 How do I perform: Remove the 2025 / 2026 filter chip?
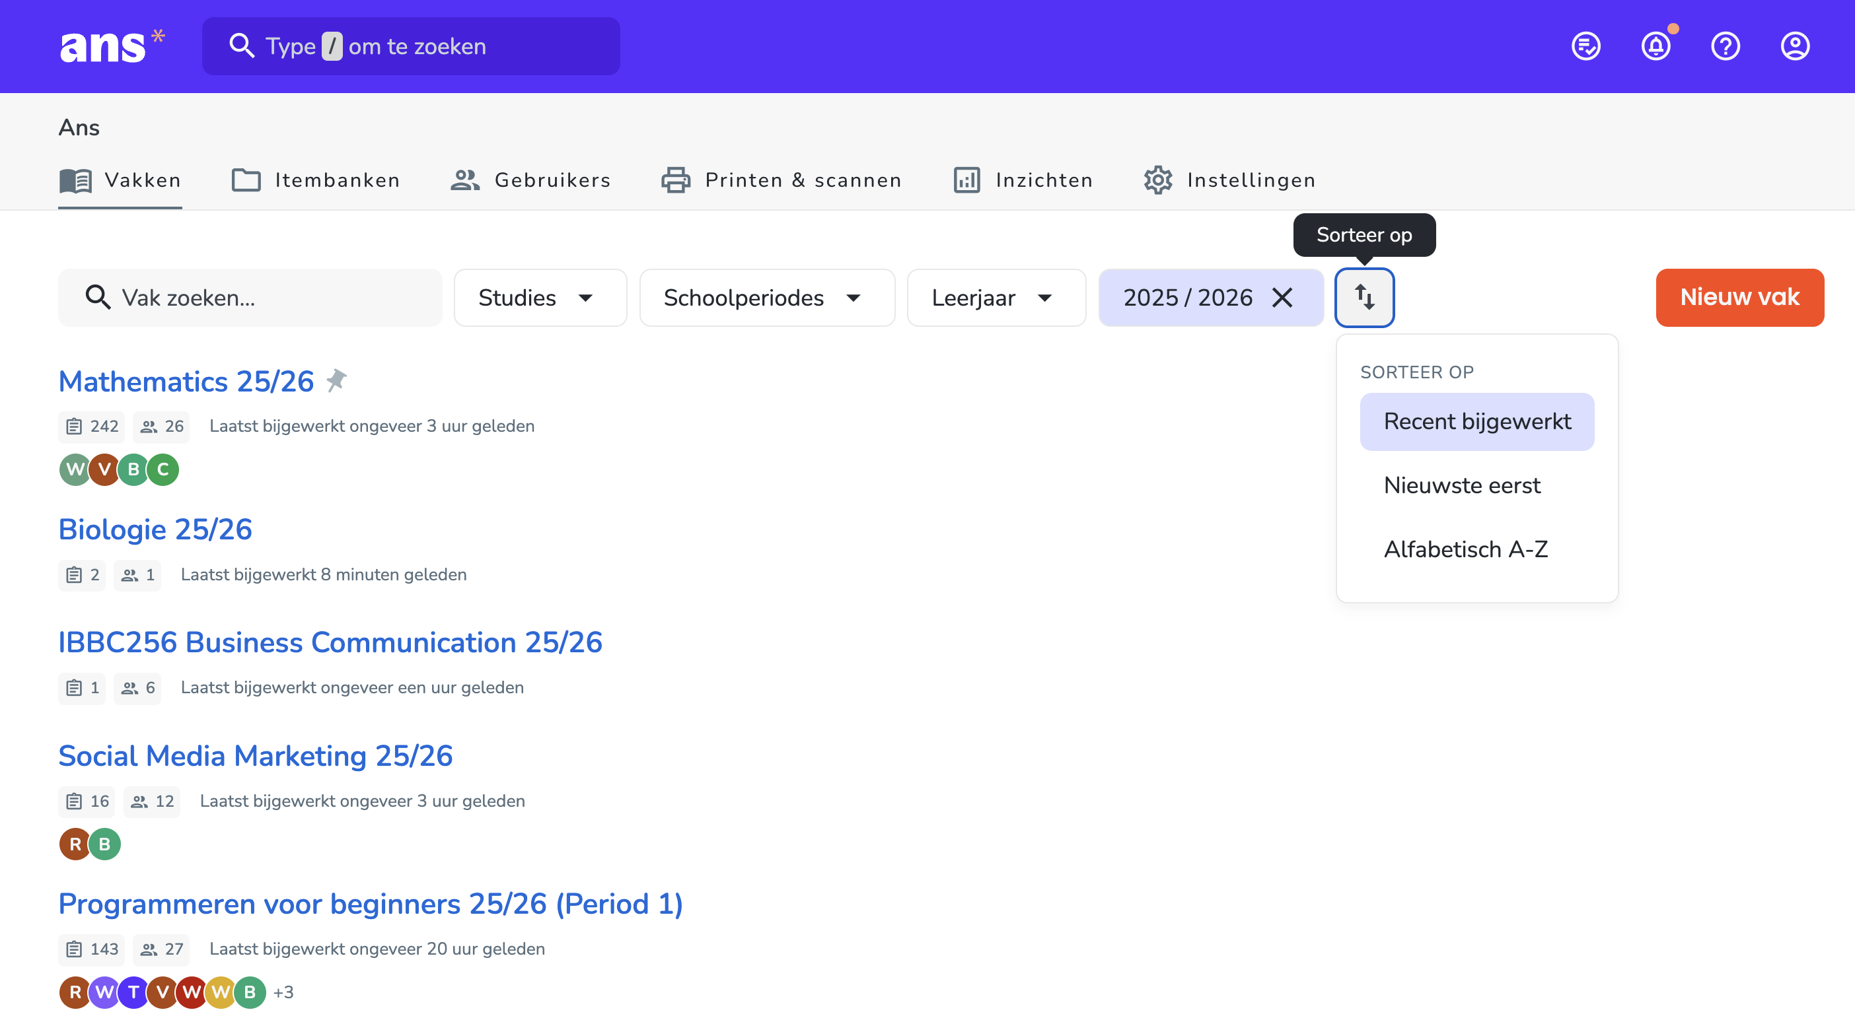click(1282, 297)
